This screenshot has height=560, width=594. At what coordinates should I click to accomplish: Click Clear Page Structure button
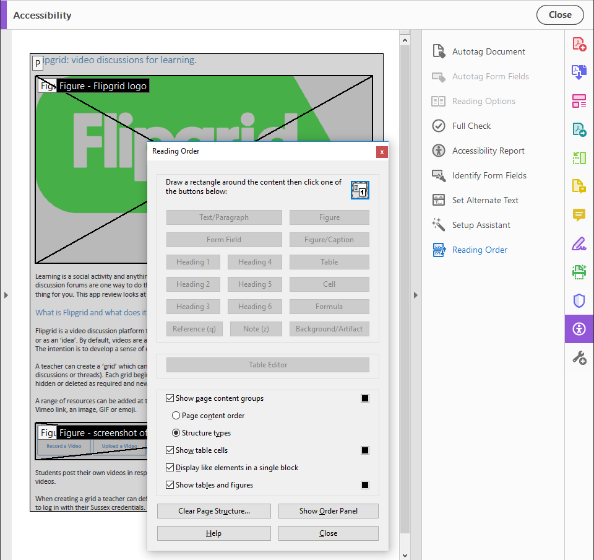pos(214,510)
